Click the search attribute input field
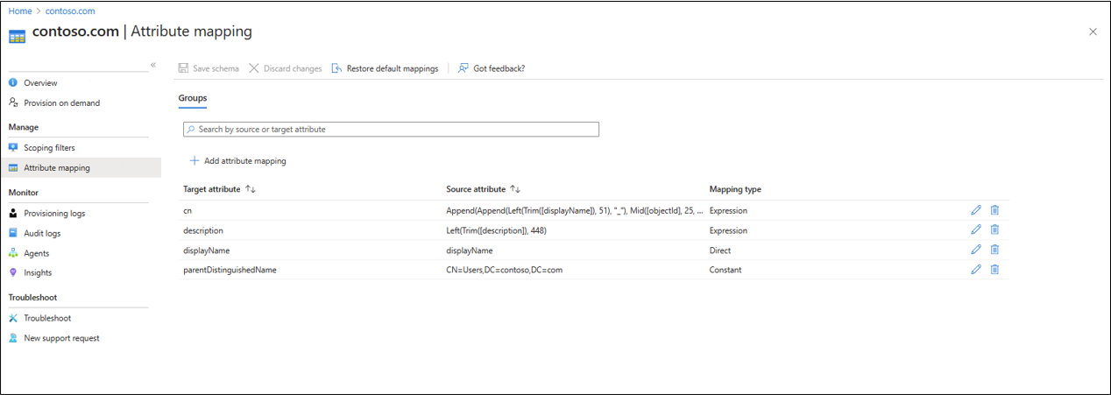Viewport: 1111px width, 395px height. pyautogui.click(x=391, y=130)
